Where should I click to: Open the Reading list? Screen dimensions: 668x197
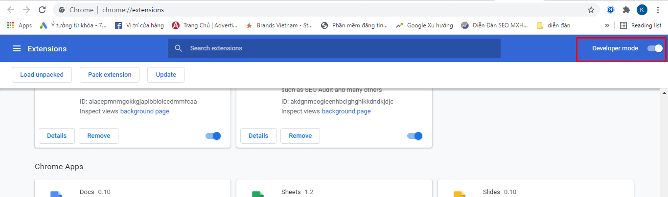[641, 25]
